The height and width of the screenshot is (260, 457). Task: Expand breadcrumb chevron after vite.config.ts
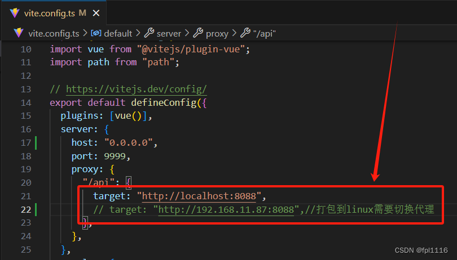(85, 33)
